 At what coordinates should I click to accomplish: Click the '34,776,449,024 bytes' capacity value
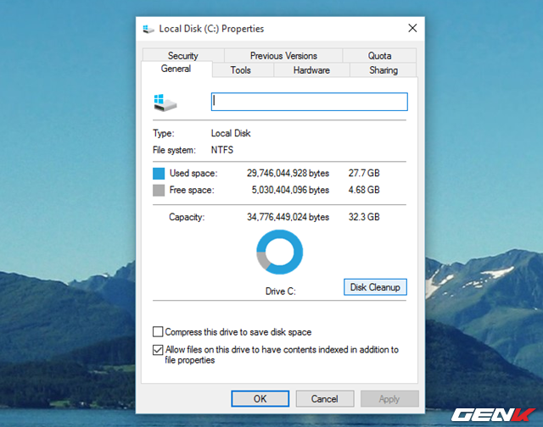click(288, 217)
